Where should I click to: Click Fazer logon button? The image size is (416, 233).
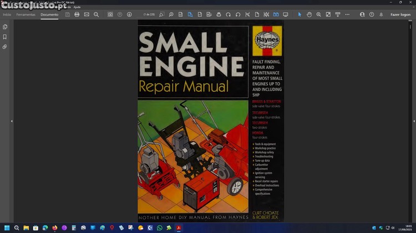[x=399, y=14]
